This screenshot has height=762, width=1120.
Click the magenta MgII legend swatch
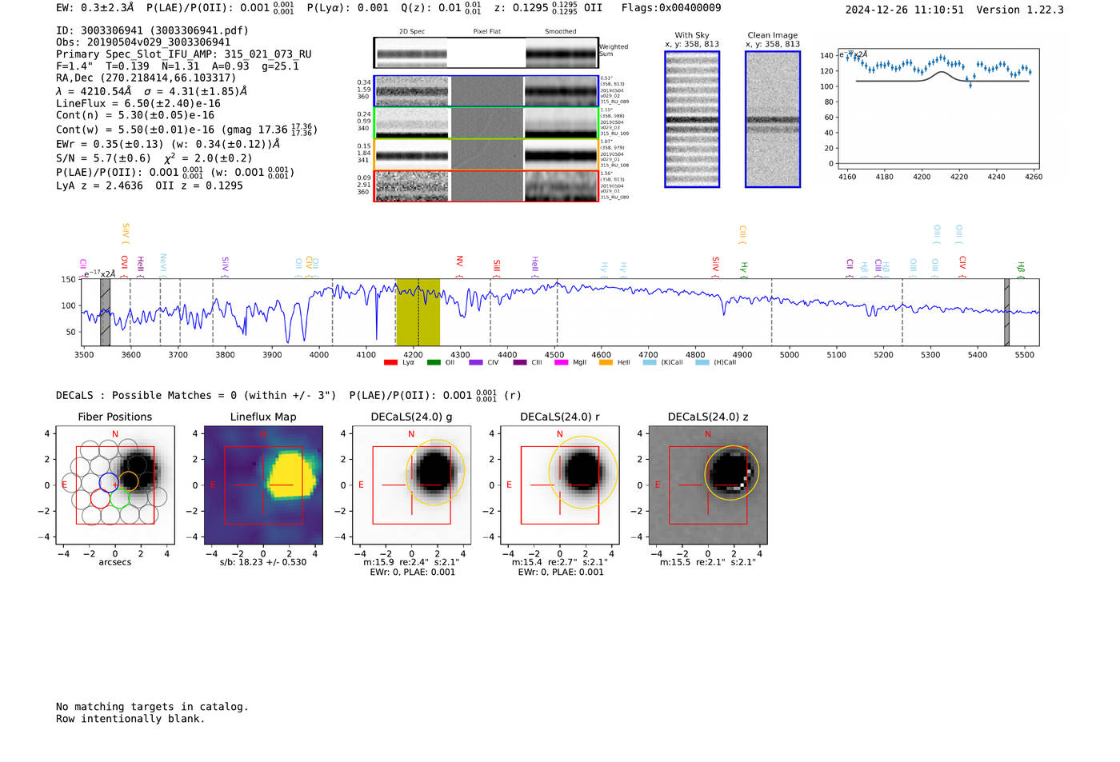pyautogui.click(x=561, y=362)
